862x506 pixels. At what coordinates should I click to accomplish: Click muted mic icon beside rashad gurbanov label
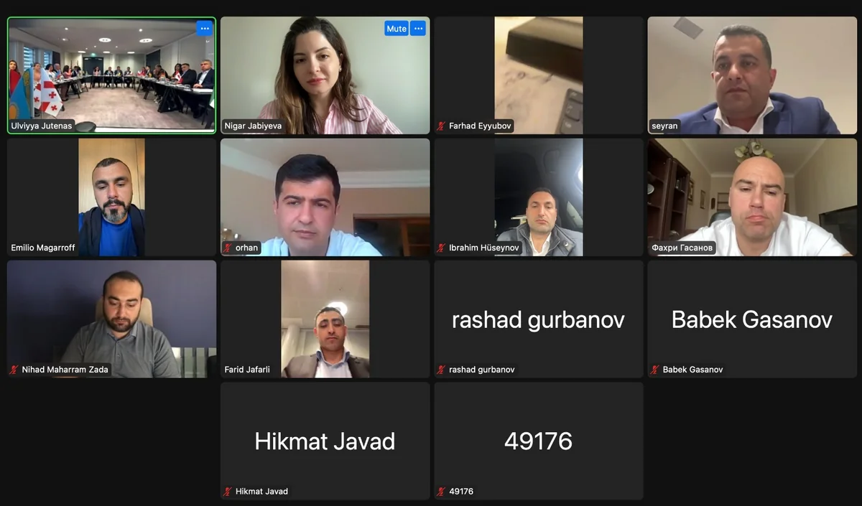pyautogui.click(x=442, y=370)
